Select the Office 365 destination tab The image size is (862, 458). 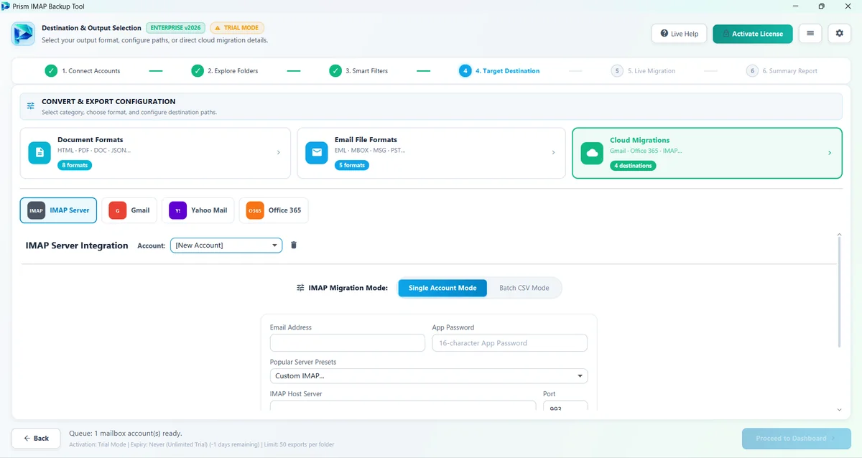click(274, 210)
